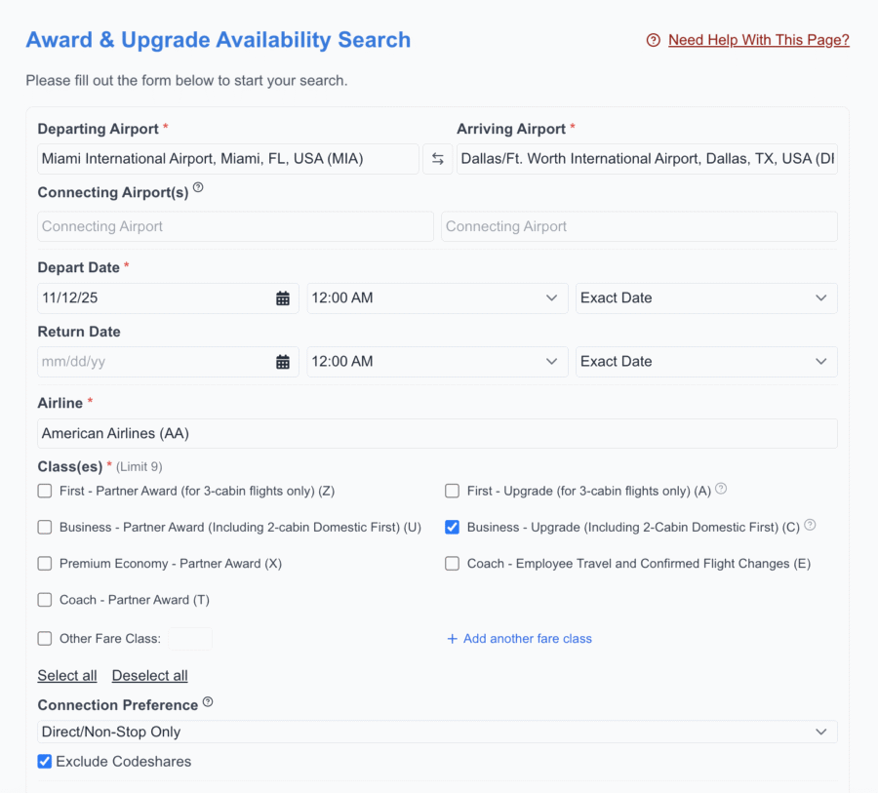Click the Connecting Airport(s) help tooltip icon
This screenshot has width=878, height=793.
point(198,186)
